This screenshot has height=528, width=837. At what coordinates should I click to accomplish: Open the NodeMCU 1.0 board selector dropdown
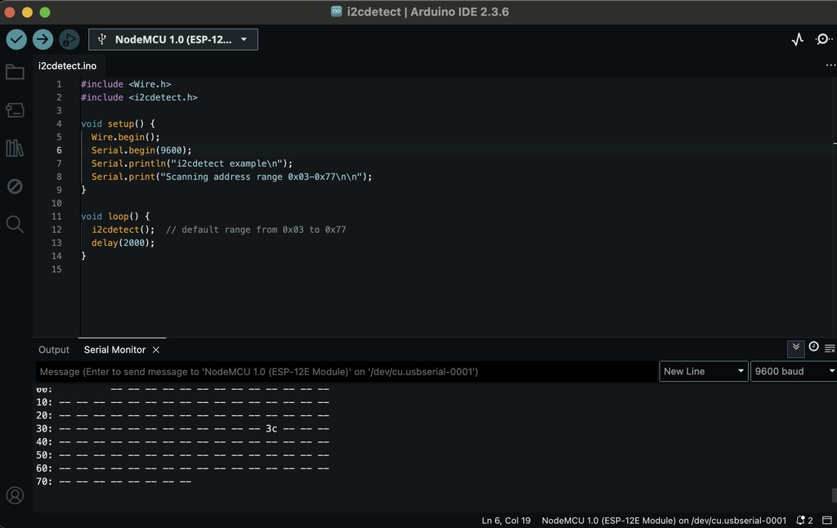(x=173, y=39)
